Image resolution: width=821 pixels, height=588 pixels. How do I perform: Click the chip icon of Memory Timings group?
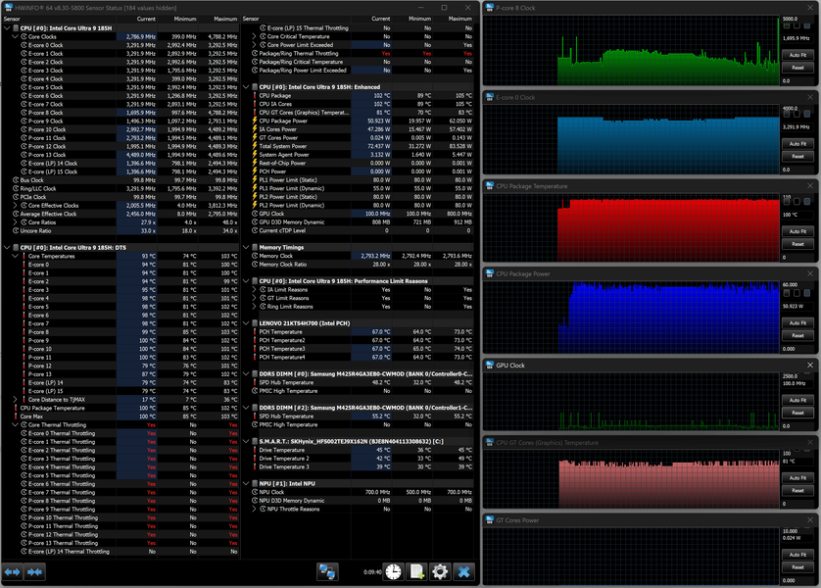[255, 247]
